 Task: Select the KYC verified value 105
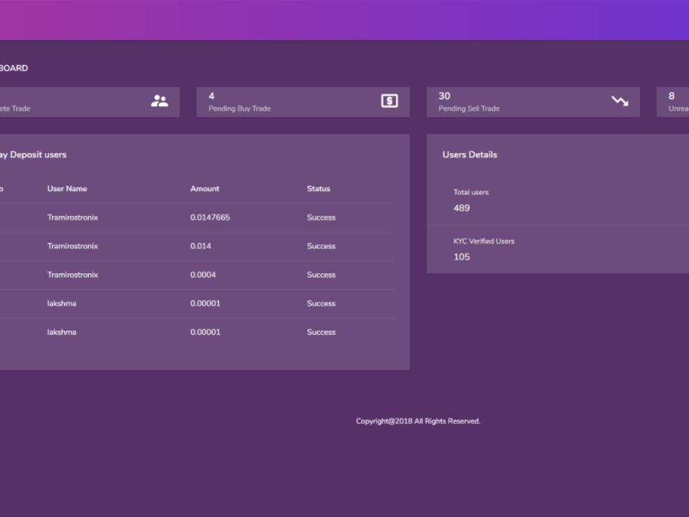coord(462,256)
